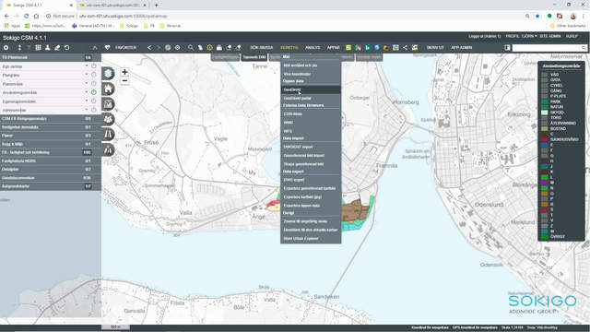Open the settings gear in the toolbar
Screen dimensions: 590x332
pos(6,48)
